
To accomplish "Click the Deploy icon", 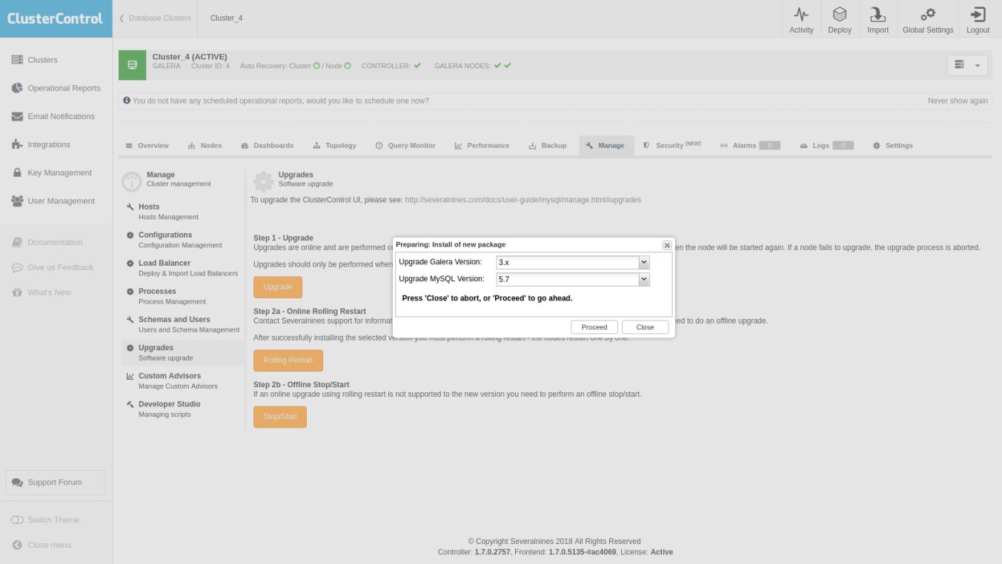I will (840, 19).
